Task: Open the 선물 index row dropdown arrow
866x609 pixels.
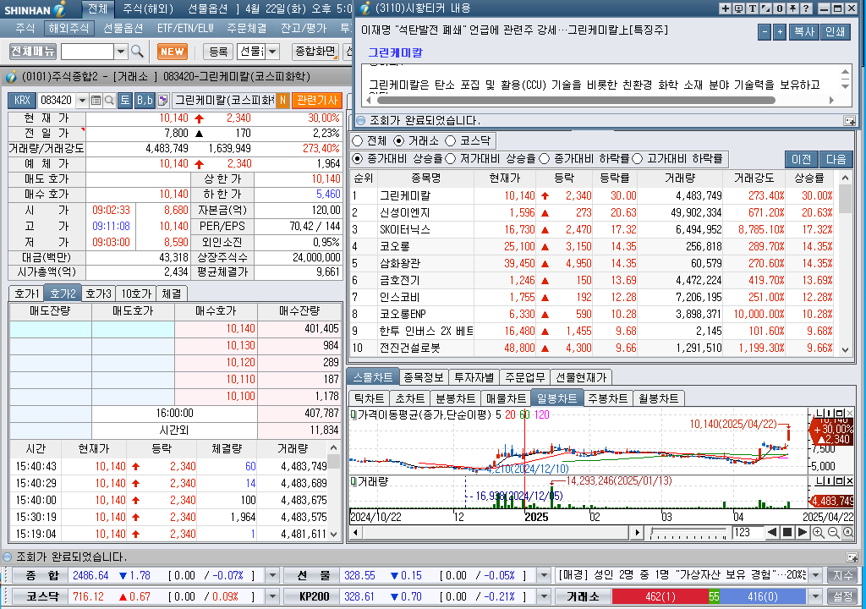Action: pos(544,575)
